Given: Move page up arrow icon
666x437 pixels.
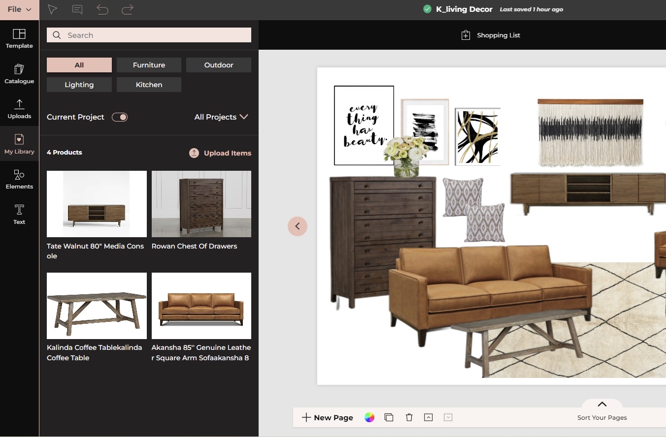Looking at the screenshot, I should pyautogui.click(x=429, y=417).
